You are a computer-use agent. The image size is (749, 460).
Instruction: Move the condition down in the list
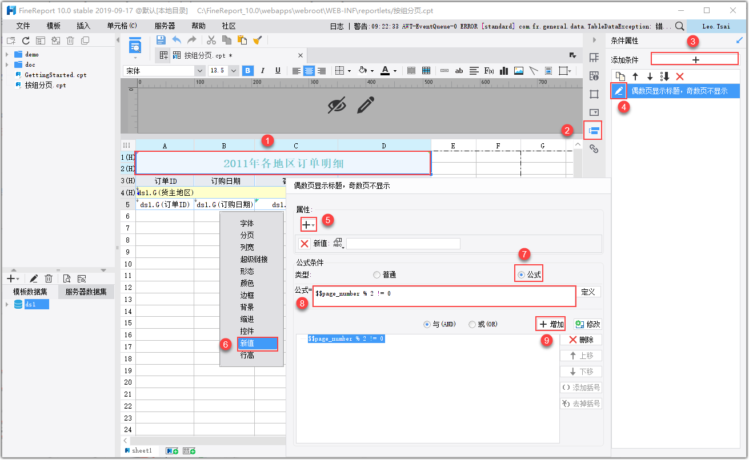coord(650,76)
